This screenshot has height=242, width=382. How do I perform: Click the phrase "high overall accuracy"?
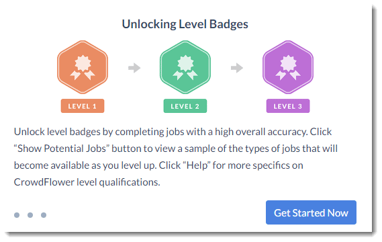(x=261, y=132)
